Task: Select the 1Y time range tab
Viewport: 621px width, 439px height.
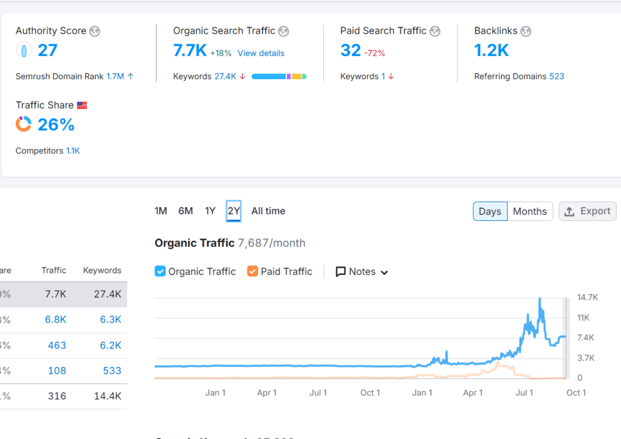Action: pyautogui.click(x=210, y=211)
